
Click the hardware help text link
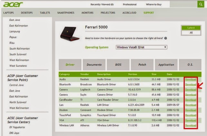point(124,38)
